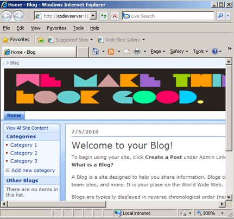Image resolution: width=234 pixels, height=219 pixels.
Task: Click the magnifier Search button
Action: pos(220,16)
